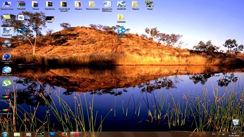Select the 473602_256 image file

[6, 111]
